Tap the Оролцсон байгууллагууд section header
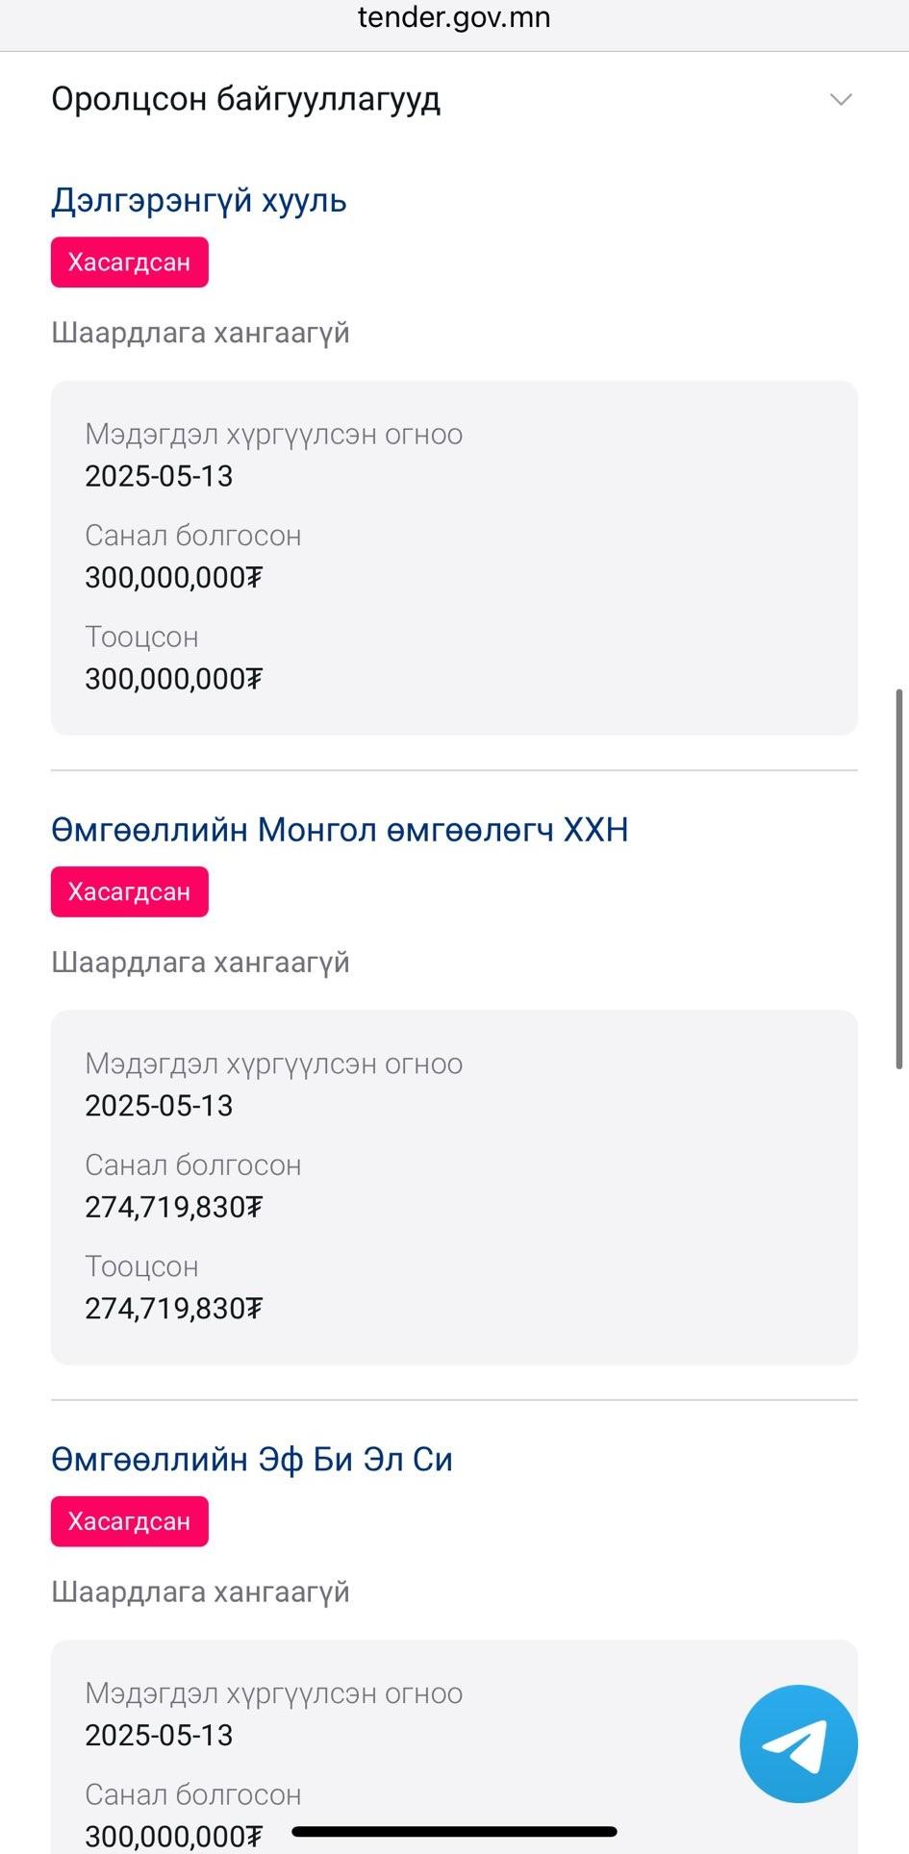The height and width of the screenshot is (1854, 909). pyautogui.click(x=246, y=100)
